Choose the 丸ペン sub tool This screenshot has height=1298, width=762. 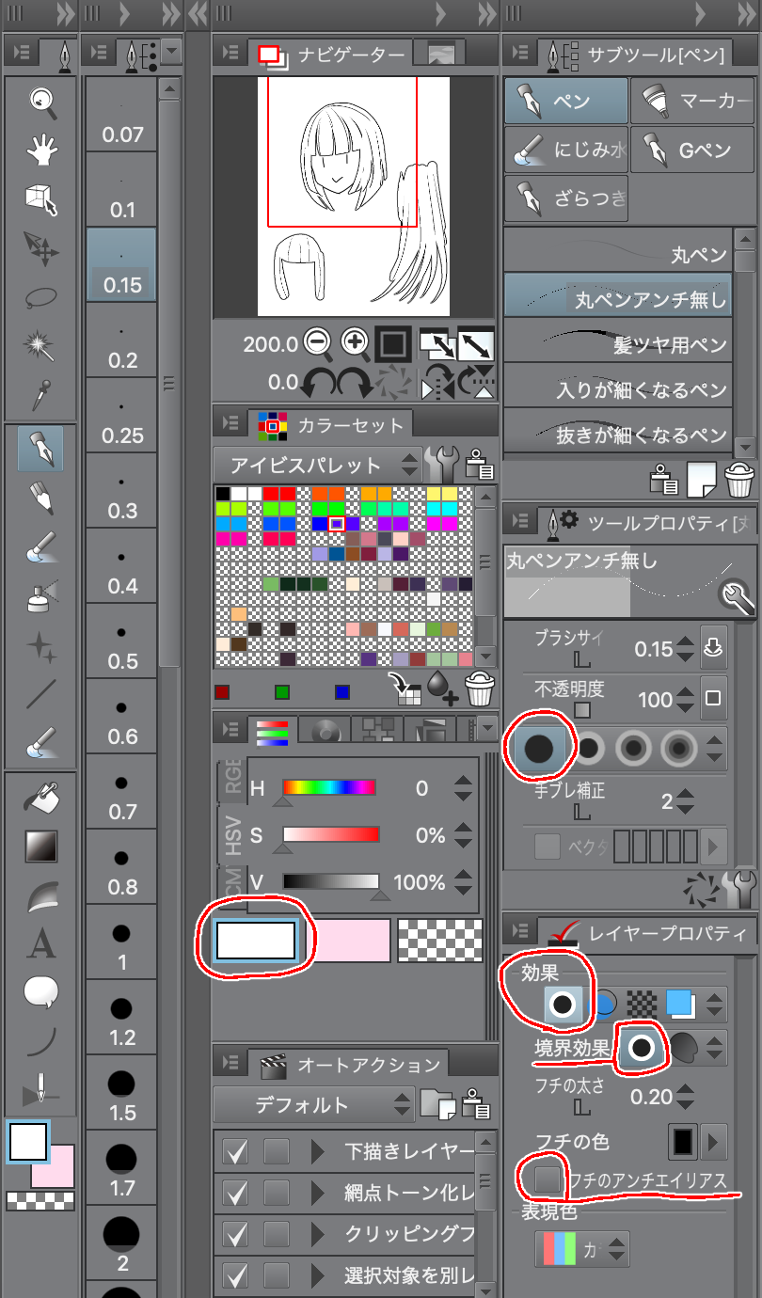(618, 253)
